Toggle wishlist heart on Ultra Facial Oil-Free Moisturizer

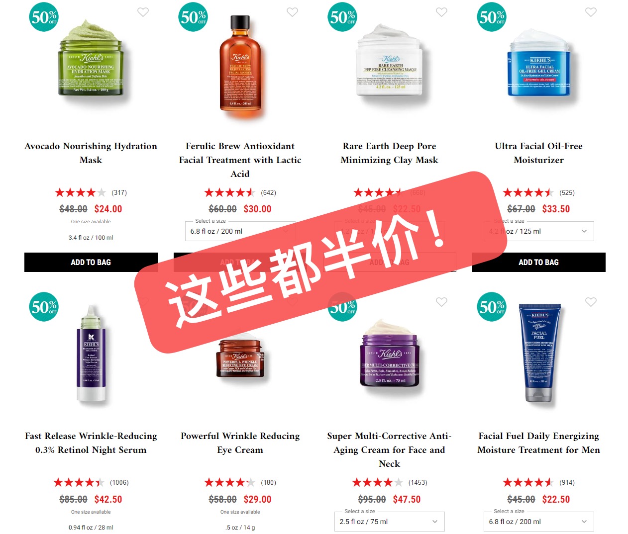coord(591,12)
